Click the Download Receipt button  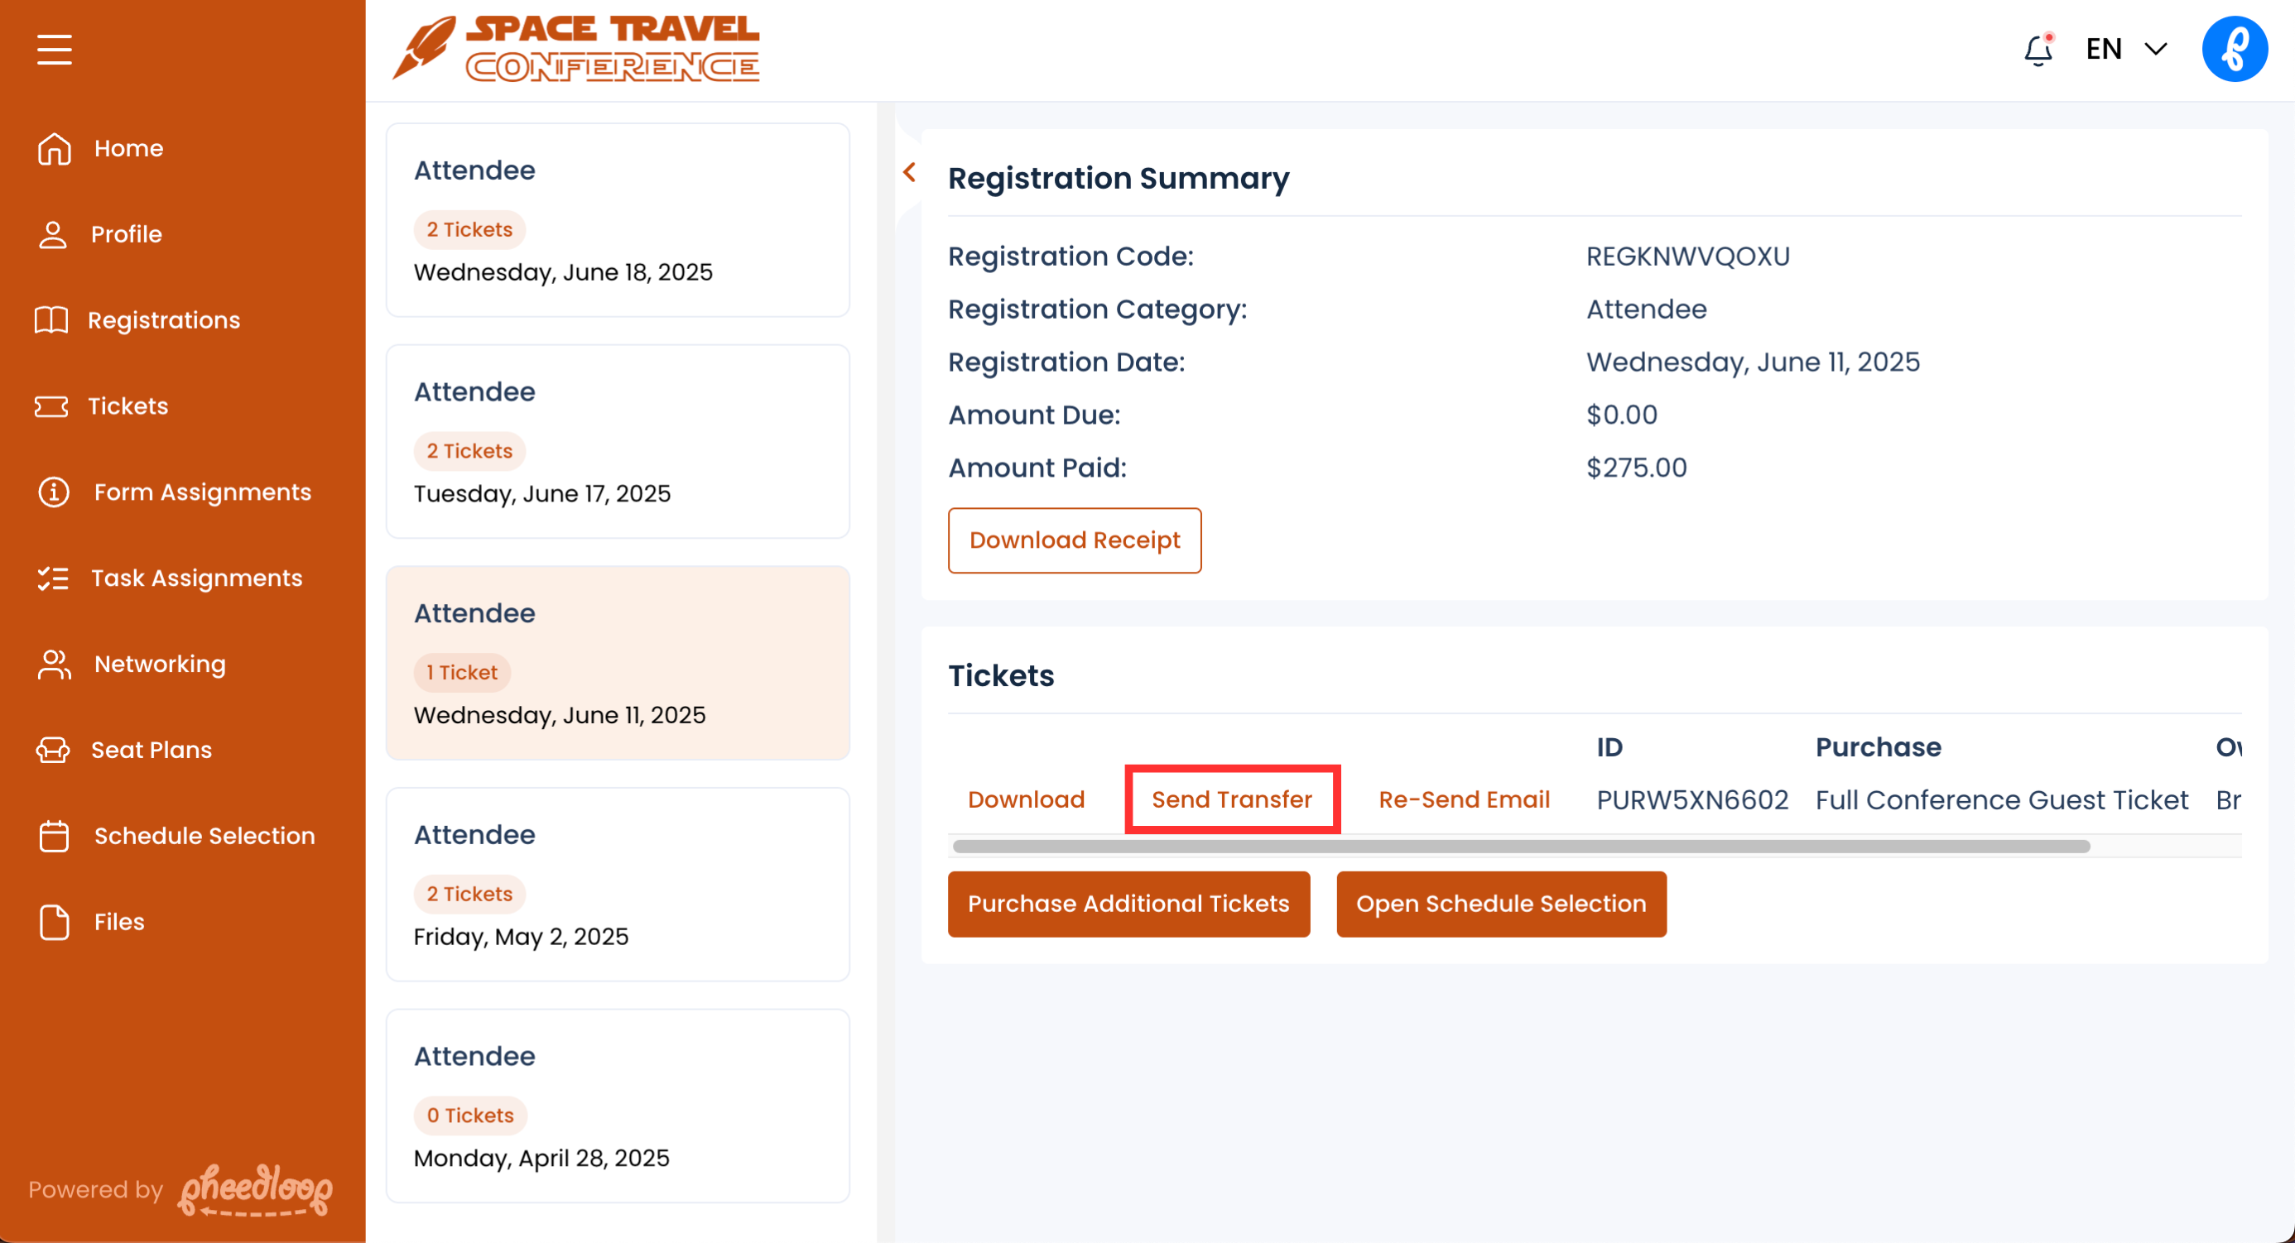(x=1074, y=540)
